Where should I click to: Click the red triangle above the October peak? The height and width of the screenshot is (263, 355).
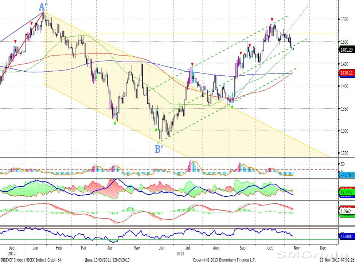272,19
